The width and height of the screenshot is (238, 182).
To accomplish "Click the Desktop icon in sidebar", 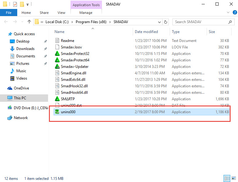I will pyautogui.click(x=12, y=41).
